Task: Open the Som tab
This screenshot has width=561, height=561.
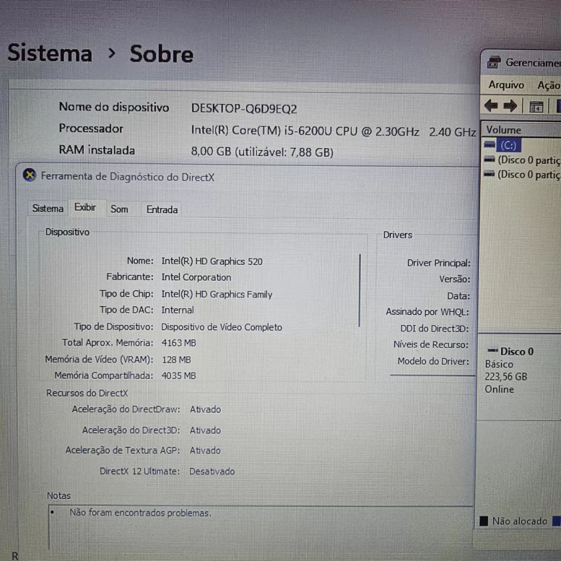Action: (x=119, y=209)
